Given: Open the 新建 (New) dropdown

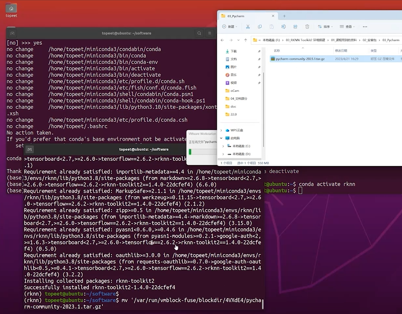Looking at the screenshot, I should tap(230, 27).
